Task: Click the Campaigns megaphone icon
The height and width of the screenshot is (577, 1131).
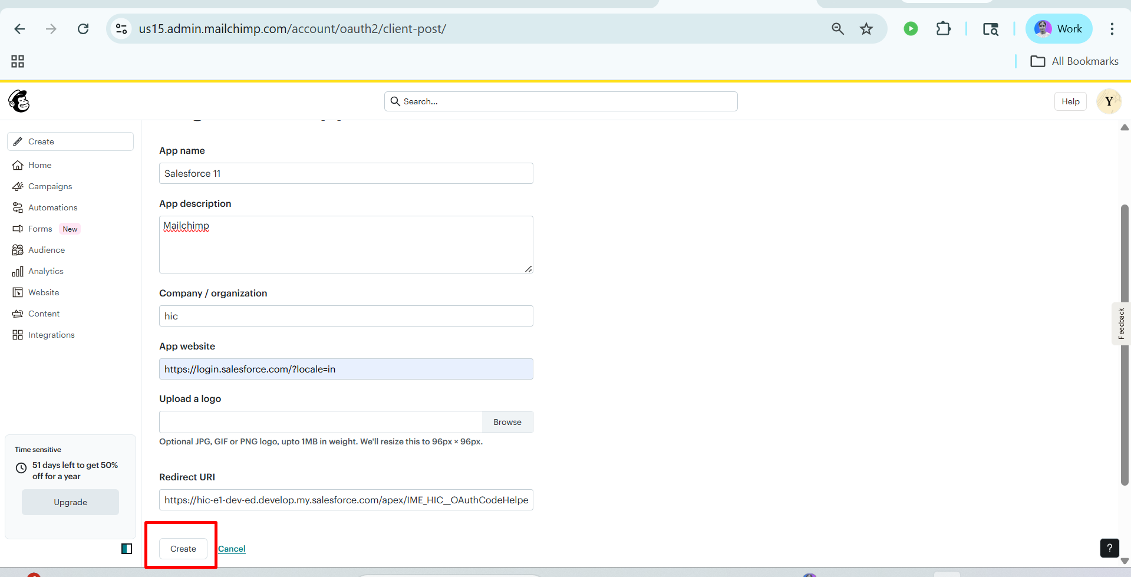Action: coord(18,186)
